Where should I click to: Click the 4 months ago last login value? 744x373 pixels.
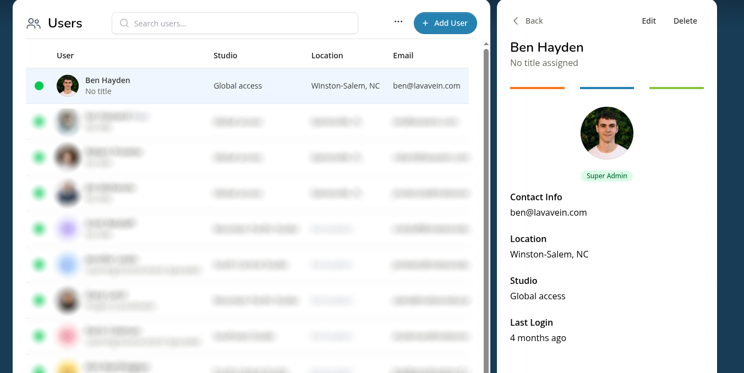click(538, 338)
